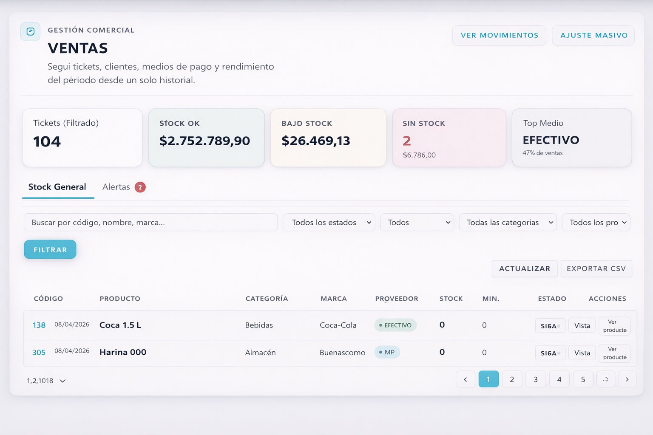Click the more pages ellipsis button
Image resolution: width=653 pixels, height=435 pixels.
[606, 379]
